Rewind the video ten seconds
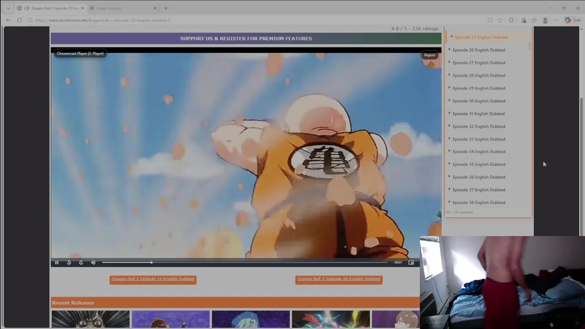This screenshot has height=329, width=585. point(69,262)
